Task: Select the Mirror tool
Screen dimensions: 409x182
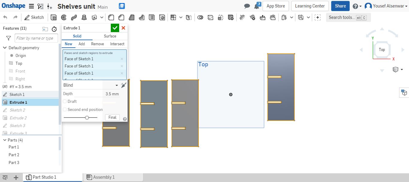Action: point(189,17)
